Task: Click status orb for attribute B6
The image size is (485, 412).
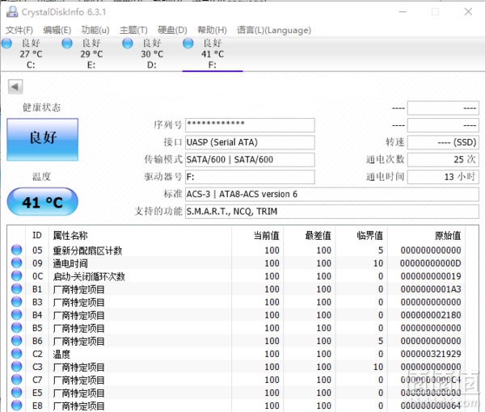Action: [16, 341]
